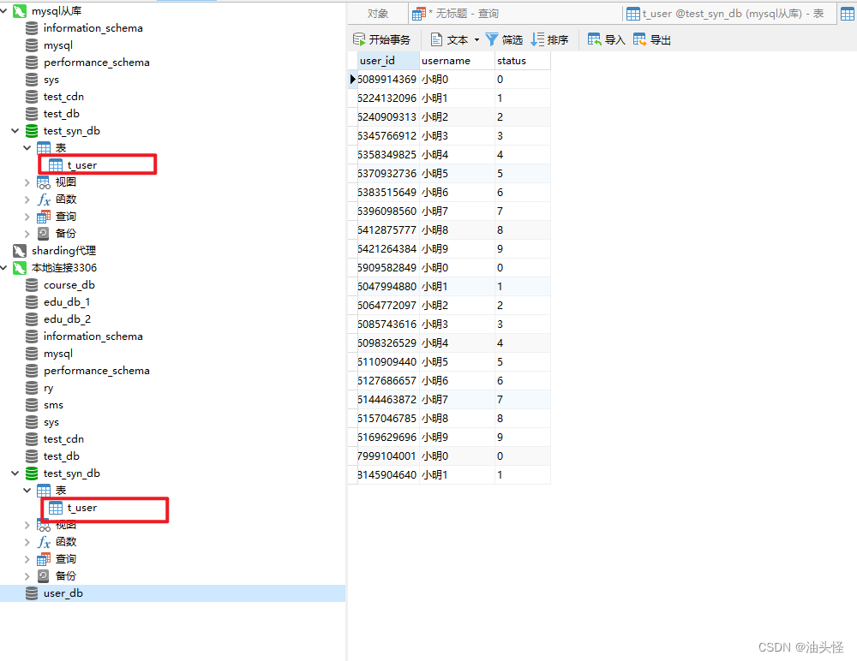Collapse the 本地连接3306 connection tree
This screenshot has width=857, height=661.
click(5, 268)
